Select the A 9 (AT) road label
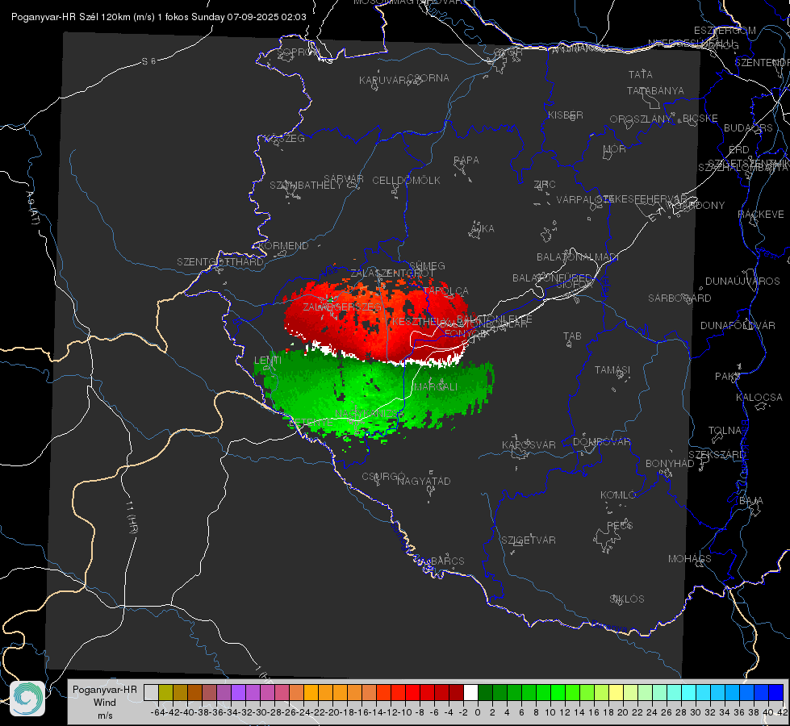The height and width of the screenshot is (726, 790). click(x=32, y=207)
